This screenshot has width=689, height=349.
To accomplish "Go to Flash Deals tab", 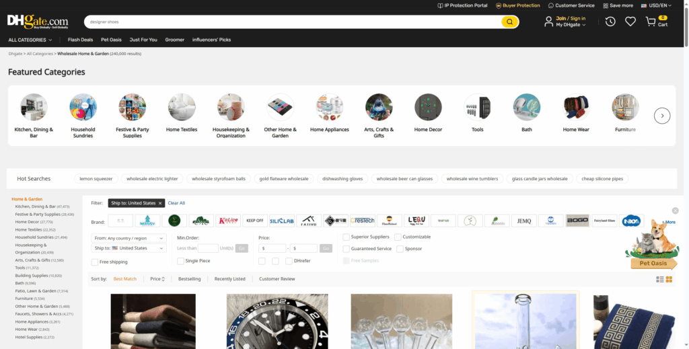I will 80,40.
